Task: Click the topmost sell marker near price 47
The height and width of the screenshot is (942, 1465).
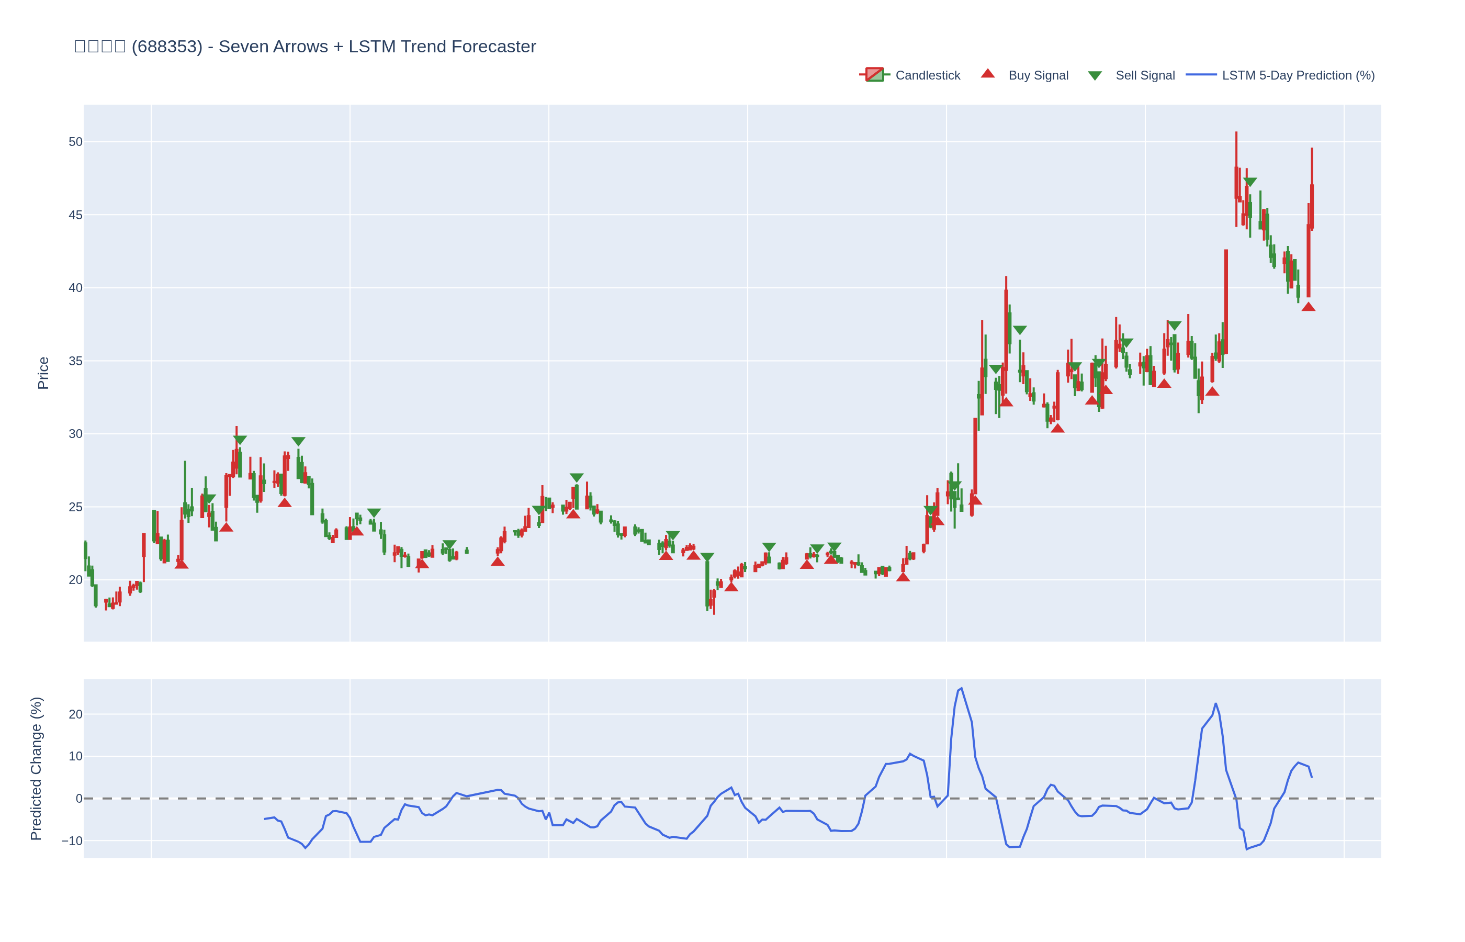Action: pyautogui.click(x=1250, y=182)
